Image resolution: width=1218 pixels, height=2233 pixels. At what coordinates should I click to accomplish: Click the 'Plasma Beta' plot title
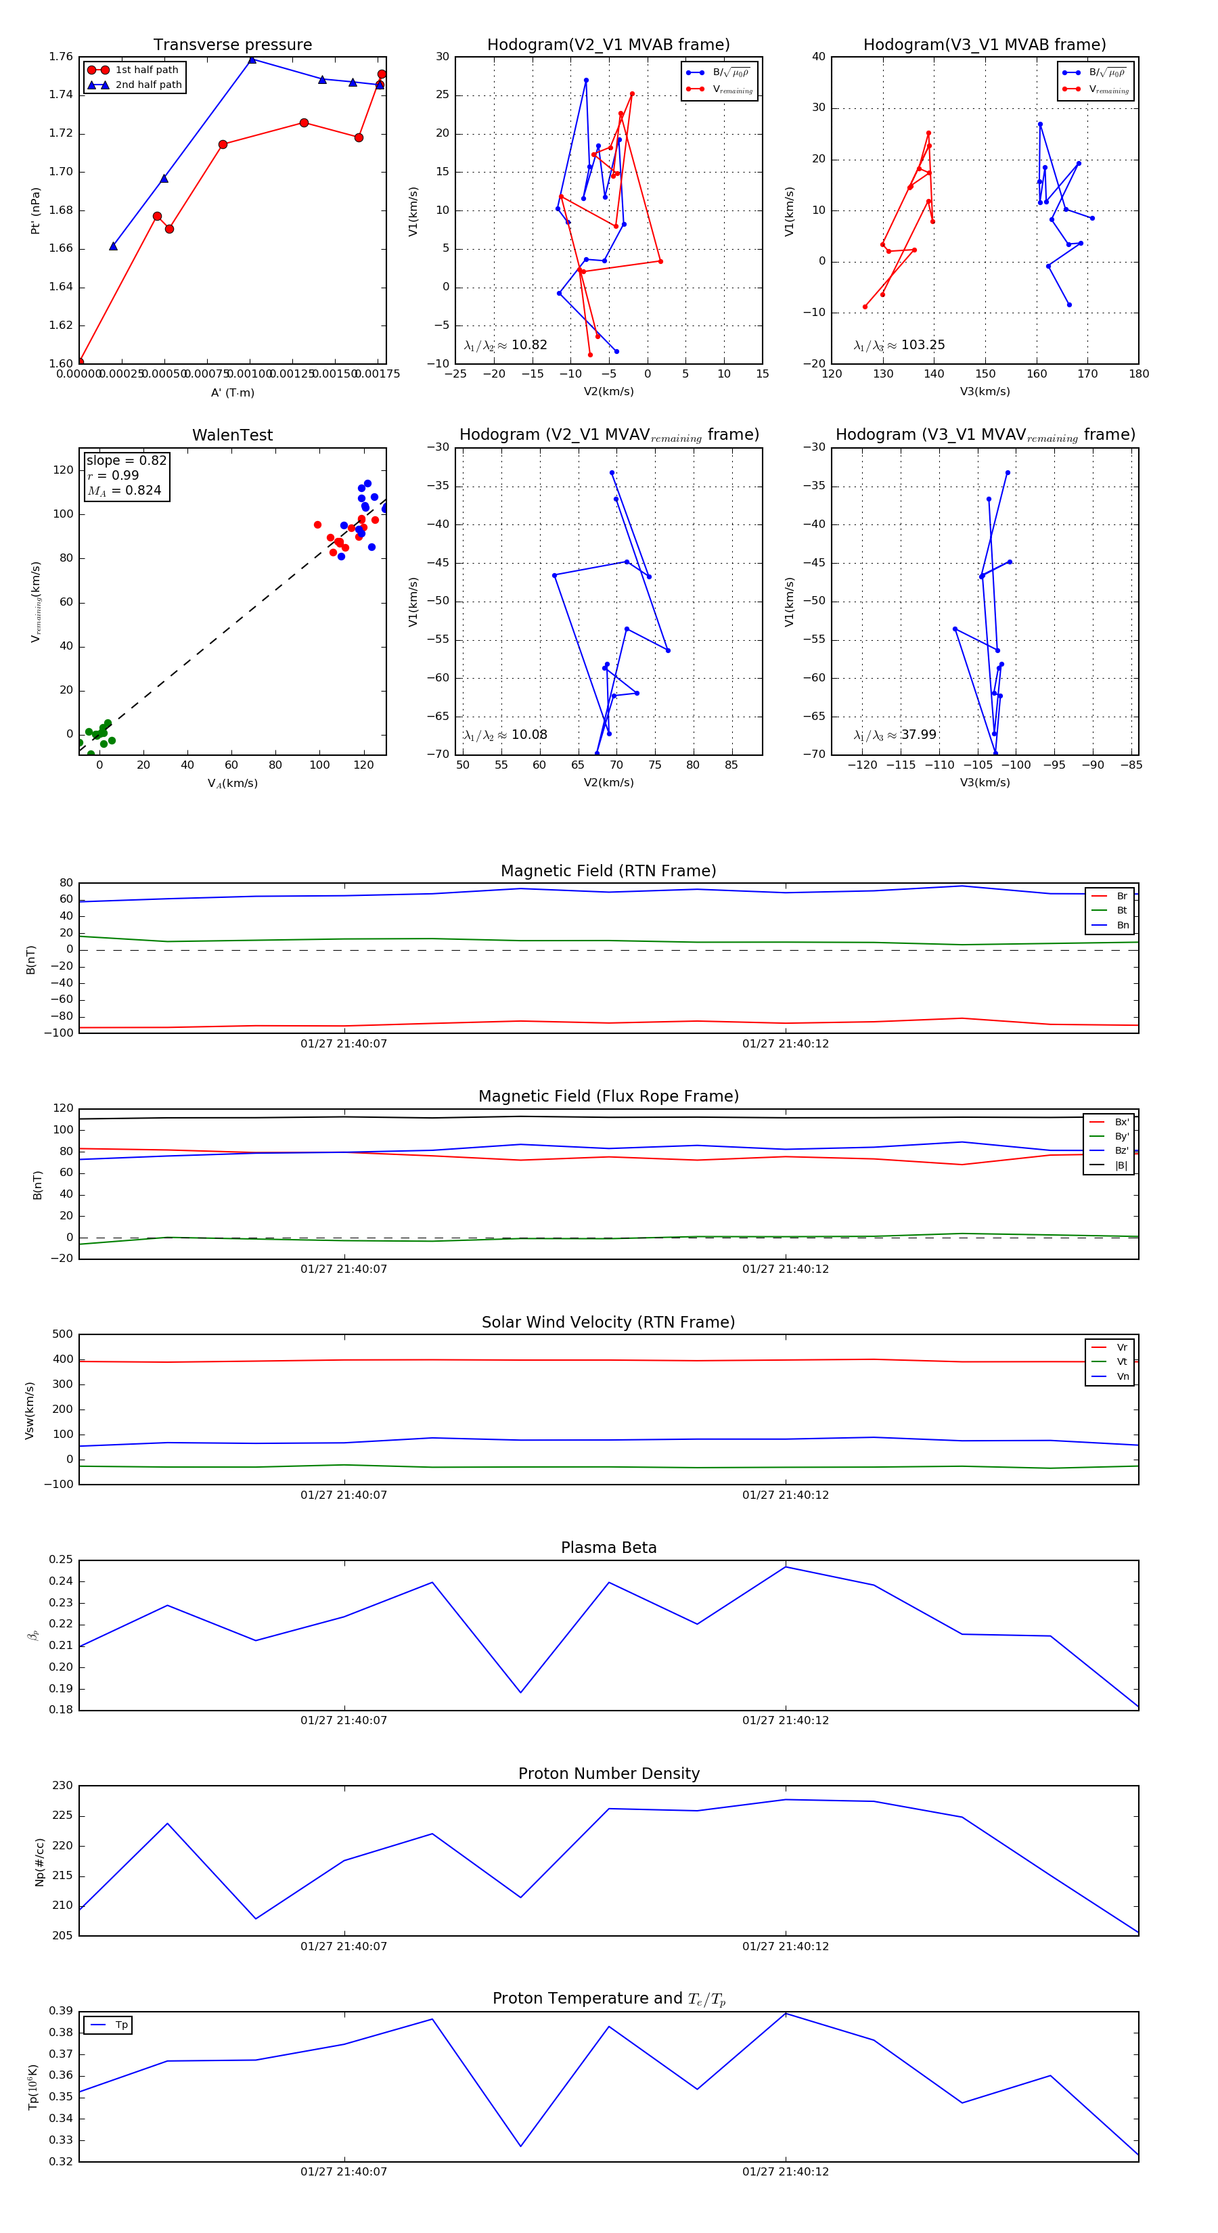(x=608, y=1548)
